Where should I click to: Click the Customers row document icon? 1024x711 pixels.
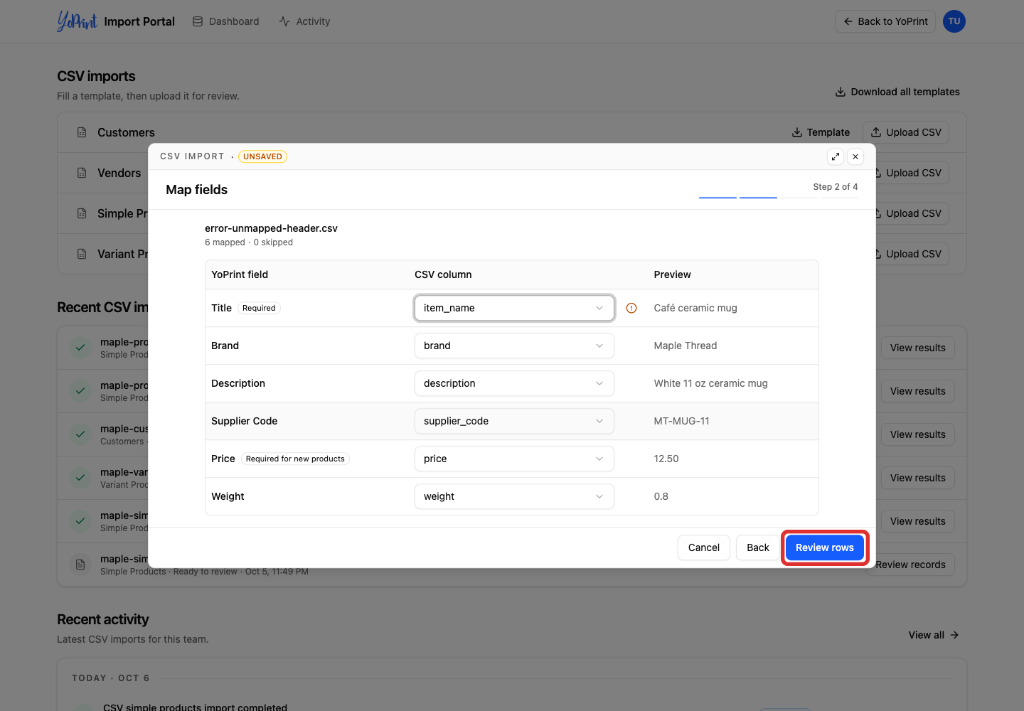pyautogui.click(x=82, y=132)
